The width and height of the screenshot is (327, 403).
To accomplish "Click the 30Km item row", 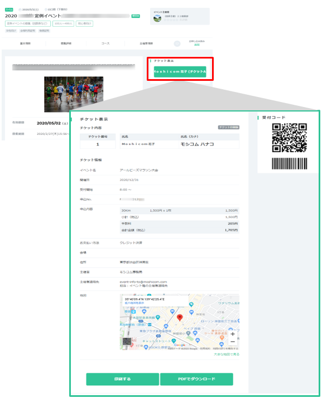I will [x=180, y=211].
